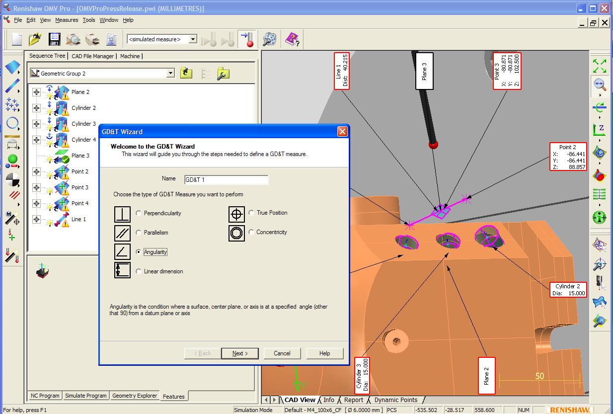Select the Circle feature tool
Image resolution: width=613 pixels, height=414 pixels.
[x=12, y=123]
